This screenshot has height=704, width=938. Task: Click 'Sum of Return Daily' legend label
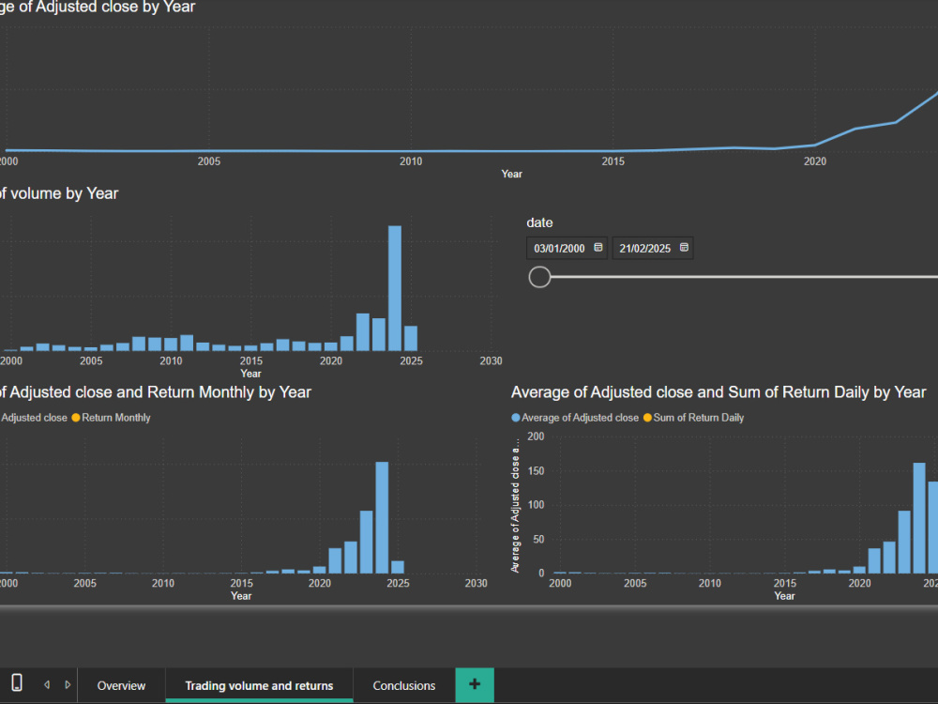click(x=699, y=418)
